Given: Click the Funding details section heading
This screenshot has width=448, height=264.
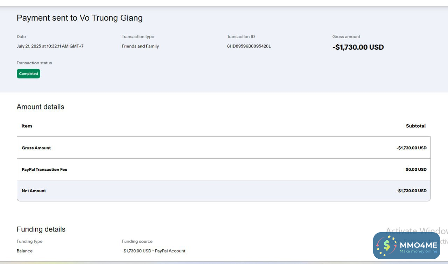Looking at the screenshot, I should [41, 229].
